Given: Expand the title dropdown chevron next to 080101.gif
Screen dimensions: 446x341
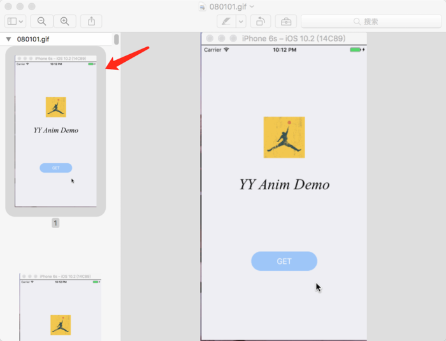Looking at the screenshot, I should tap(252, 6).
